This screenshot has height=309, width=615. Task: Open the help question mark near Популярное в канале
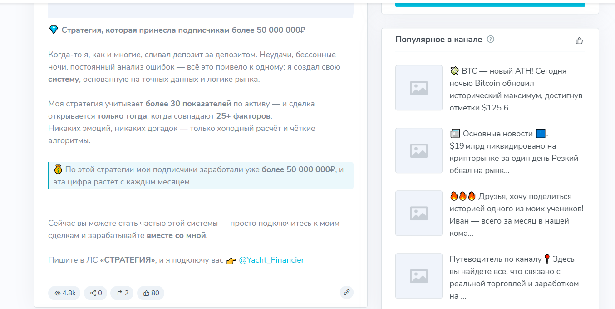pyautogui.click(x=491, y=40)
